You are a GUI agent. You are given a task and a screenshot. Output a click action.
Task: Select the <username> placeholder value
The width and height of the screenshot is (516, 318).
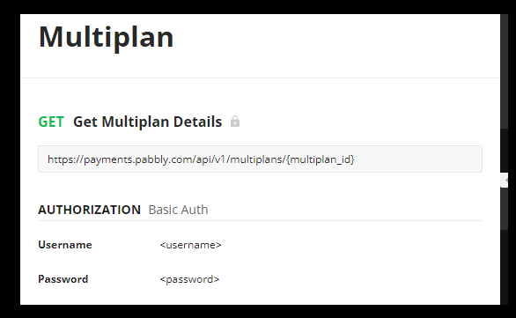(190, 245)
